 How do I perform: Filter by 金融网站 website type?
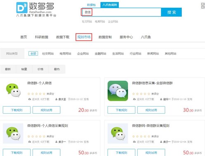click(x=100, y=53)
